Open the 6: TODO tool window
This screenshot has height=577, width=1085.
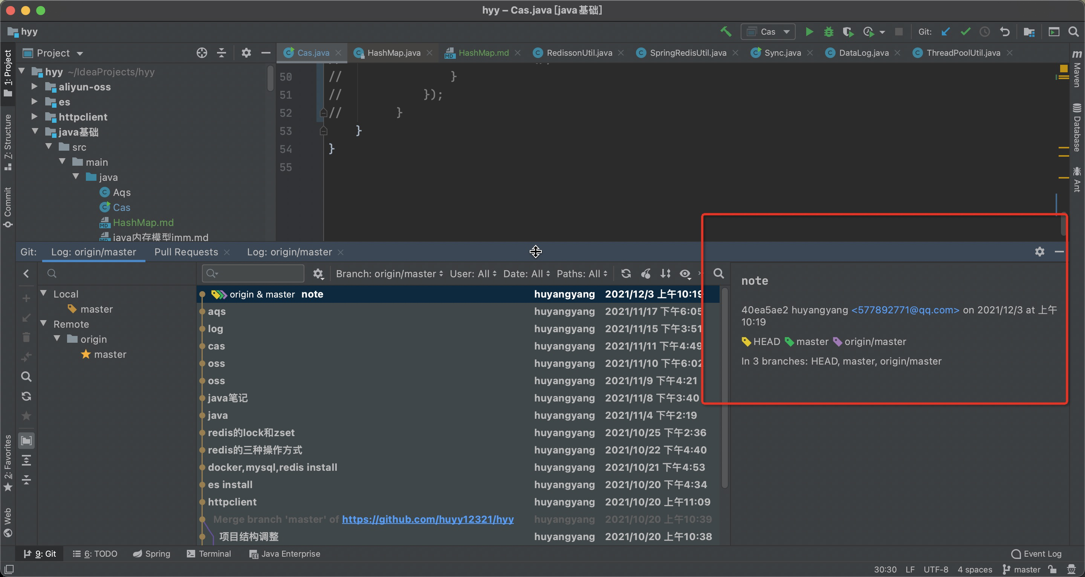[x=95, y=554]
